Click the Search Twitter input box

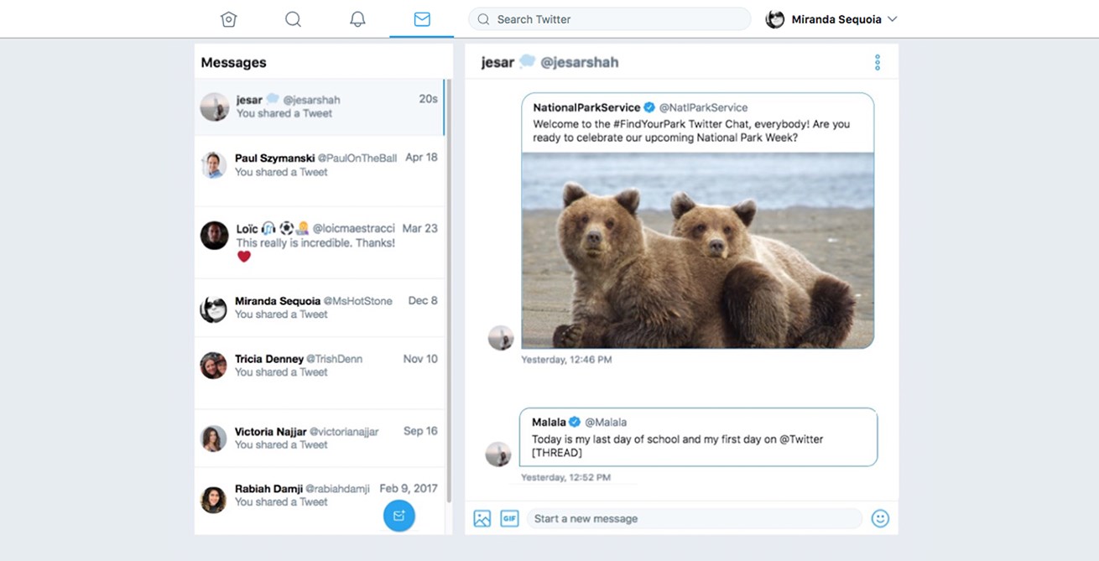click(x=609, y=18)
